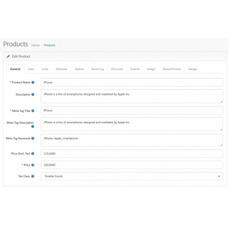Click the pencil icon beside Edit Product
229x229 pixels.
[x=8, y=56]
